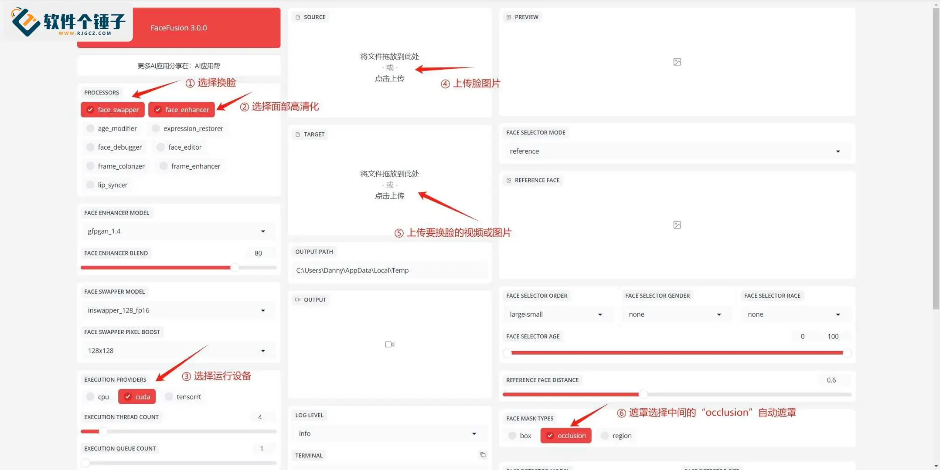Enable the frame_colorizer processor
Screen dimensions: 940x470
(x=116, y=166)
